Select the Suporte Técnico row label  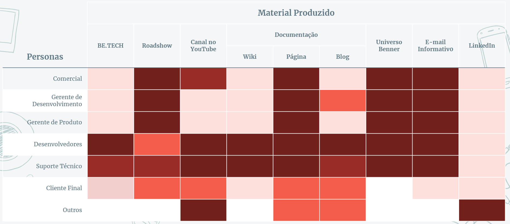pos(59,166)
